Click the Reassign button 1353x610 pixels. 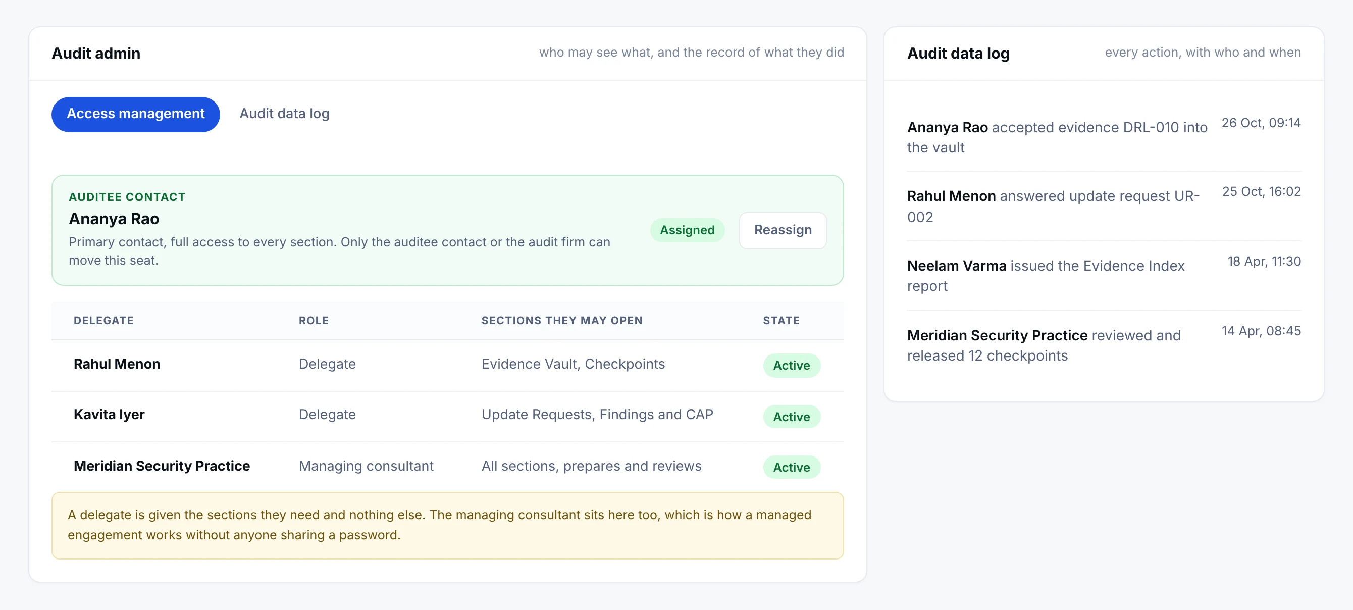782,230
